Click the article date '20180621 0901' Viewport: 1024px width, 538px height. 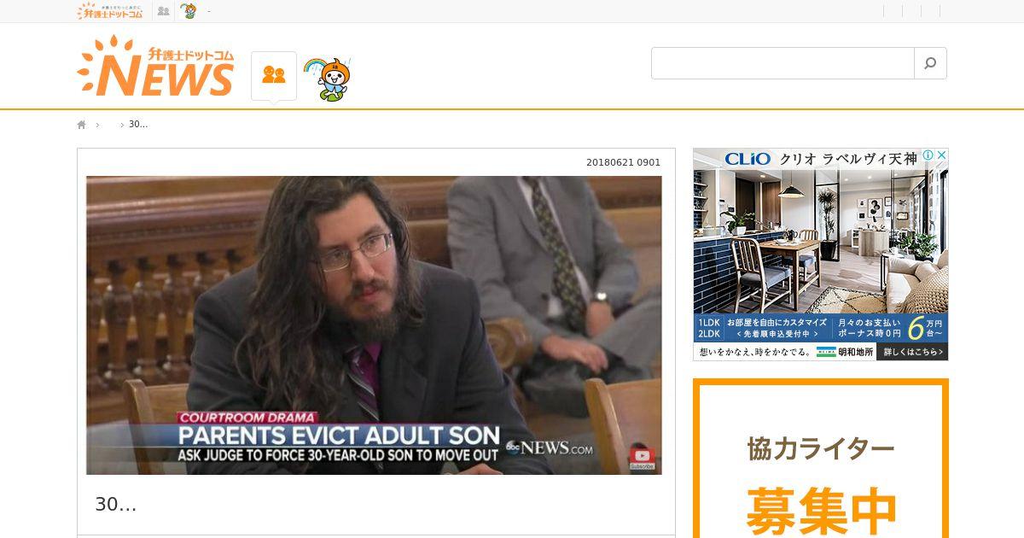pos(623,162)
